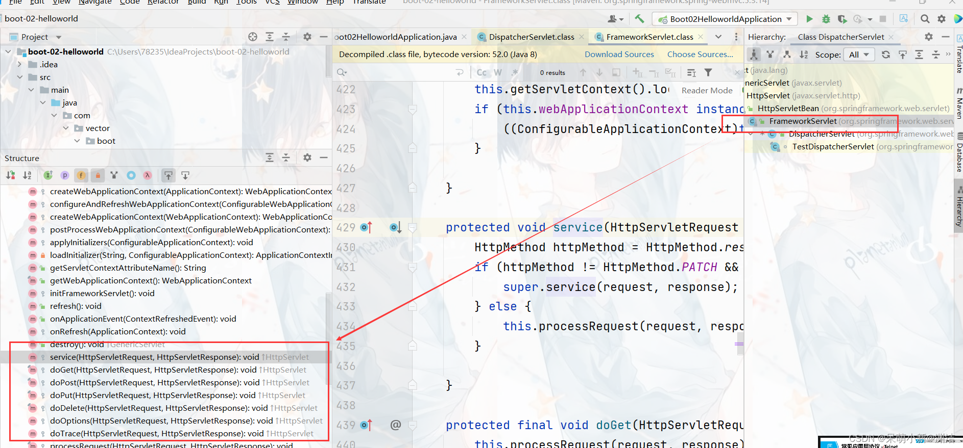Expand all nodes in Structure panel

pos(270,157)
